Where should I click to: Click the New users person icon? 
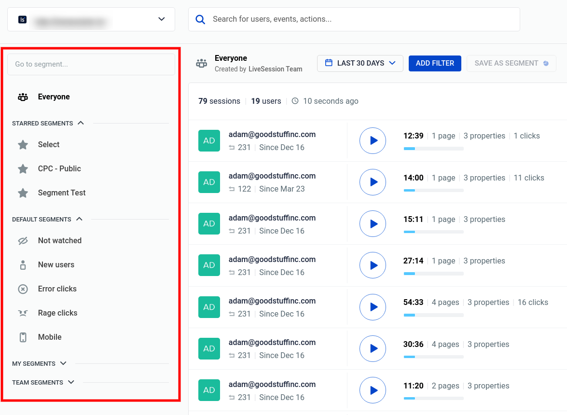[23, 265]
